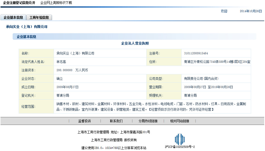Click the company name heading 承向实业（上海）有限公司
Screen dimensions: 265x151
pos(27,27)
